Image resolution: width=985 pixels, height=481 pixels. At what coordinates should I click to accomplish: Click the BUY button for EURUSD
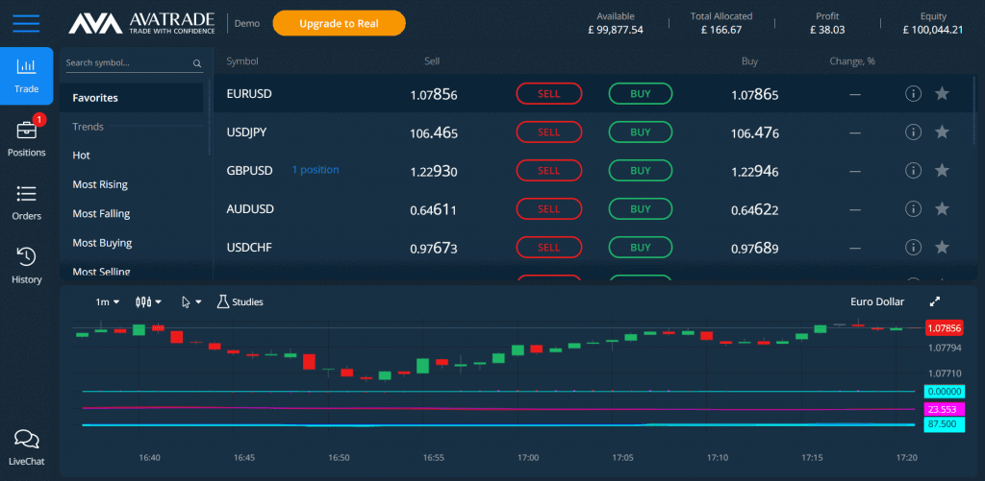pos(640,94)
